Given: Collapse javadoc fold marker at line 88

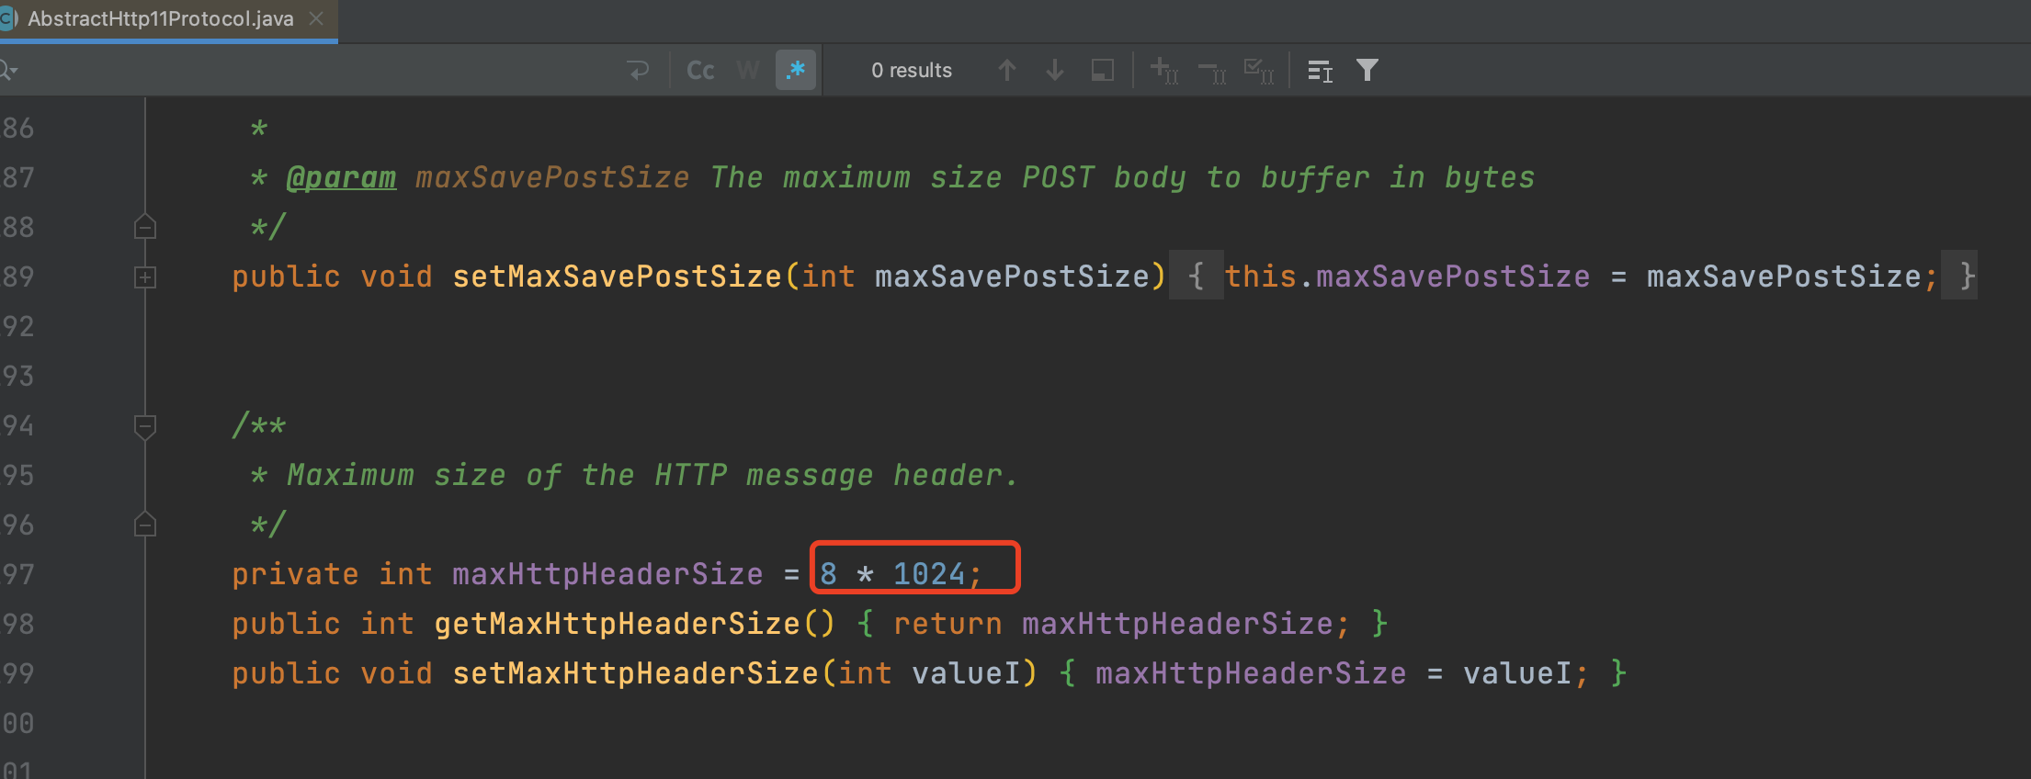Looking at the screenshot, I should [x=145, y=227].
